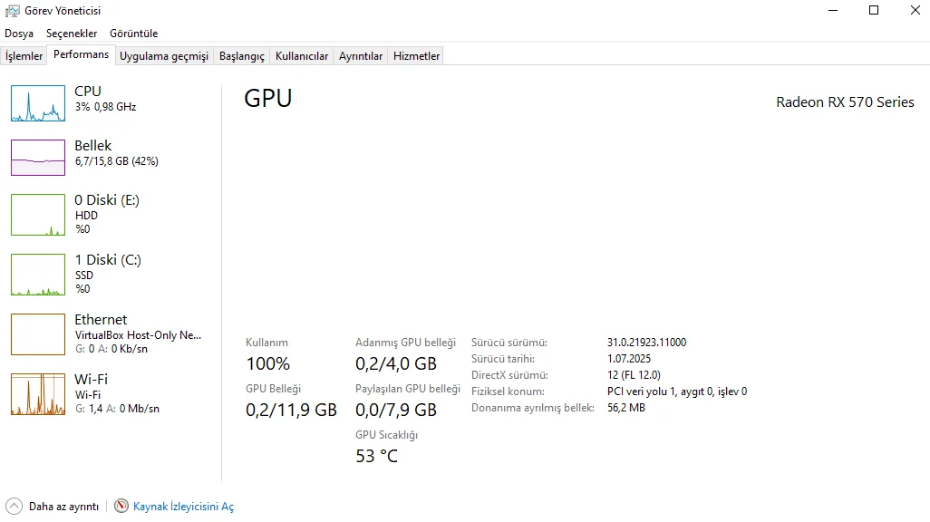
Task: Switch to the Kullanıcılar tab
Action: click(302, 56)
